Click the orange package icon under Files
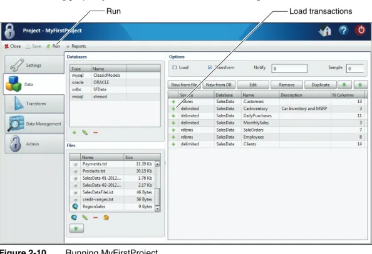The image size is (372, 254). [x=106, y=217]
